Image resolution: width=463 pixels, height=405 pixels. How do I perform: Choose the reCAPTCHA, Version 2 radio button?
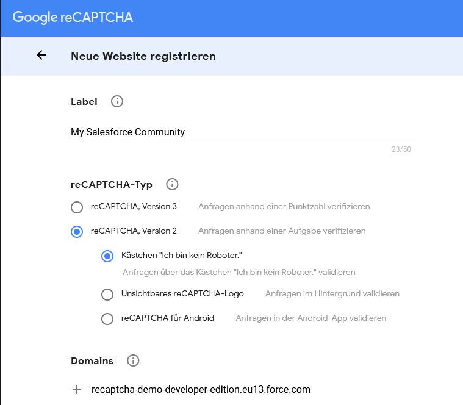77,232
